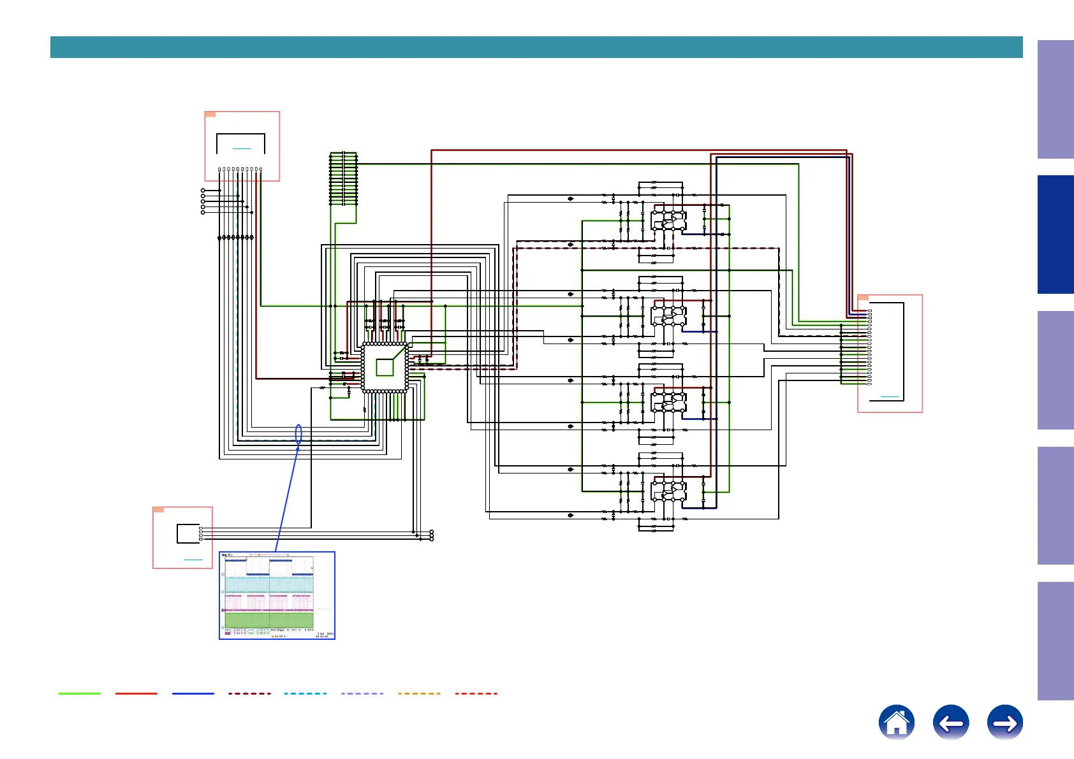Screen dimensions: 1074x759
Task: Open the fourth side tab from top
Action: pos(1056,505)
